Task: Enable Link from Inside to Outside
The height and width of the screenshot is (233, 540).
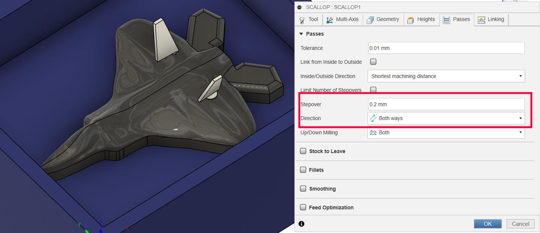Action: 373,62
